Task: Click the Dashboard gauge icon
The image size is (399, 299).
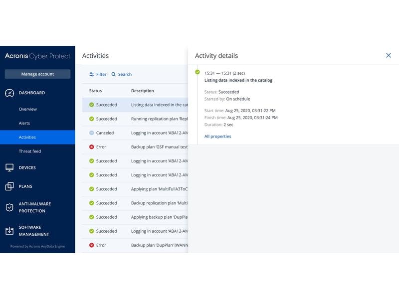Action: 9,93
